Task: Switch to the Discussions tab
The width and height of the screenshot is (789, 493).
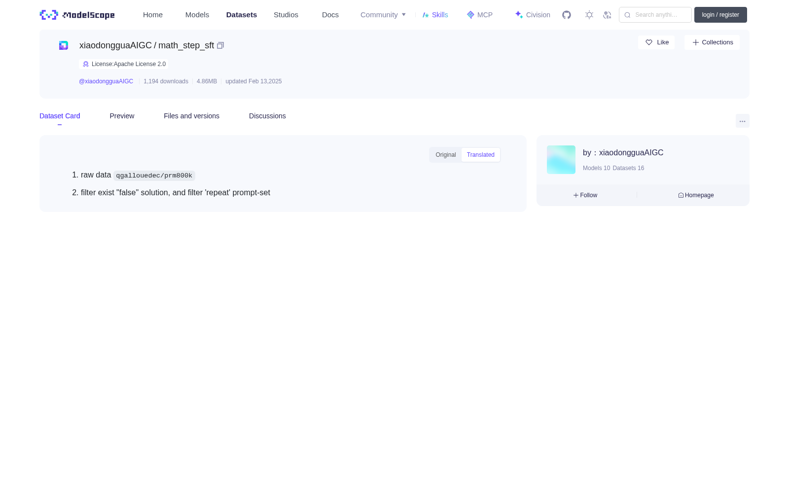Action: click(267, 116)
